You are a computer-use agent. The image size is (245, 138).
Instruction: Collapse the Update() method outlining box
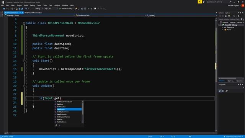point(24,86)
